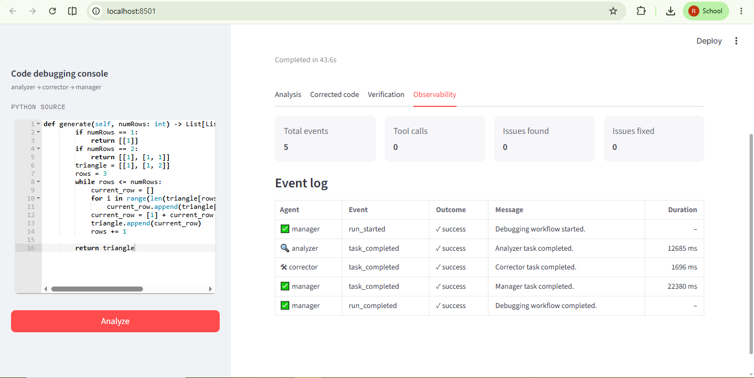Click the Total events metric card
The image size is (754, 378).
[325, 139]
